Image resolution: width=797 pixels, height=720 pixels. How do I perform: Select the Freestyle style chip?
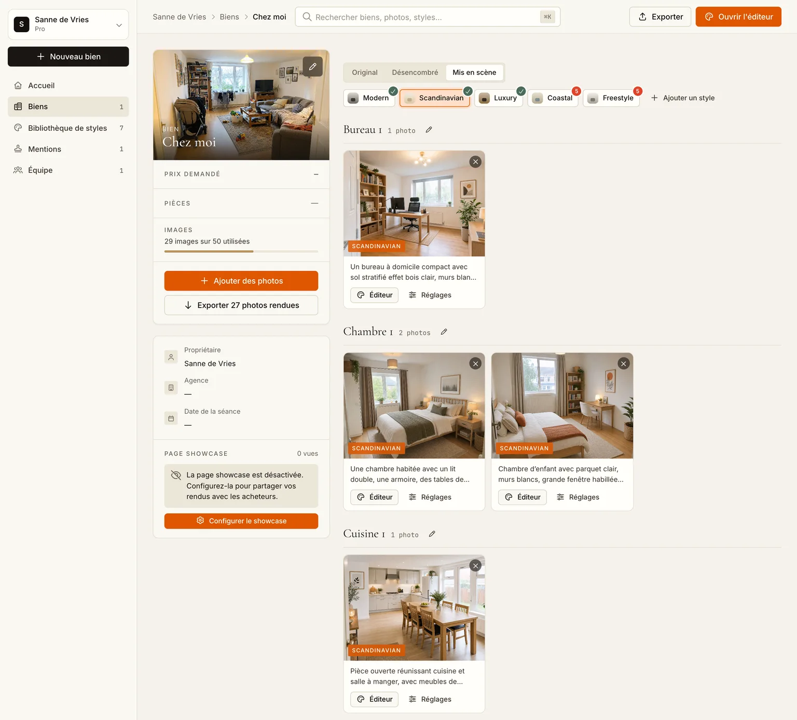[x=611, y=98]
